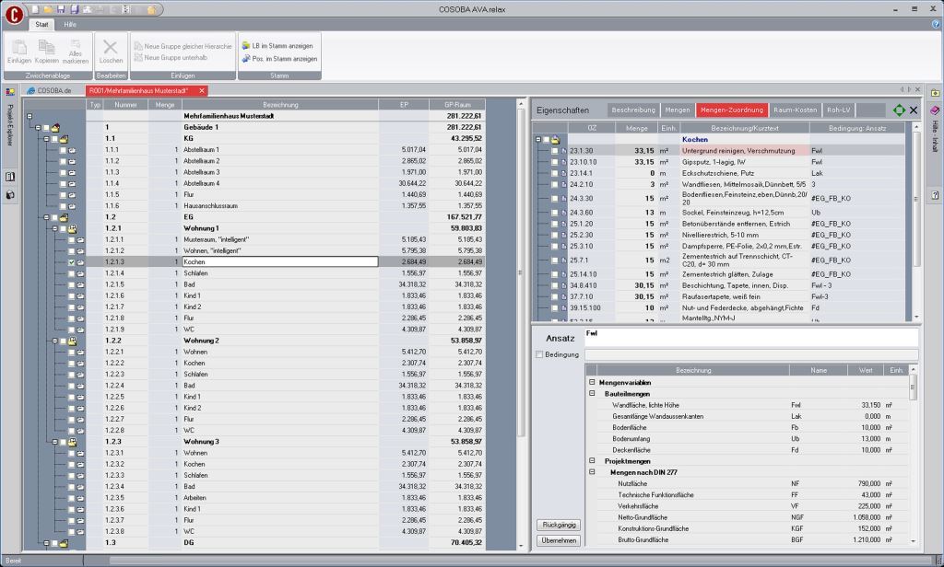Viewport: 944px width, 567px height.
Task: Click the COSOBA application logo button
Action: click(13, 14)
